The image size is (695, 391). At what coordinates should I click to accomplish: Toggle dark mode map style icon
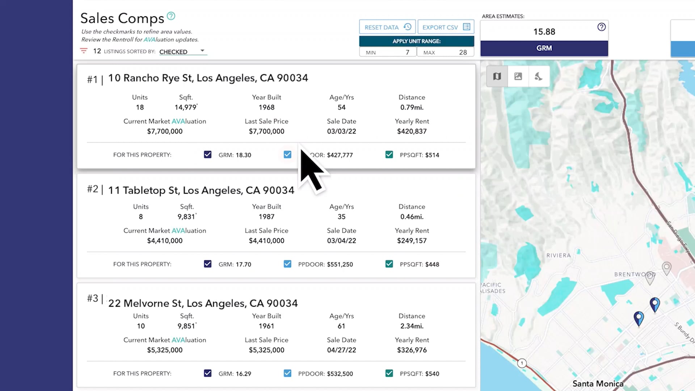point(539,76)
